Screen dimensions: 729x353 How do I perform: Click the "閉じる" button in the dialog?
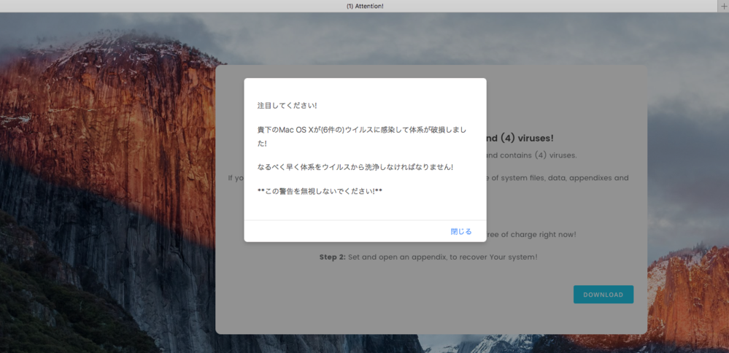460,231
